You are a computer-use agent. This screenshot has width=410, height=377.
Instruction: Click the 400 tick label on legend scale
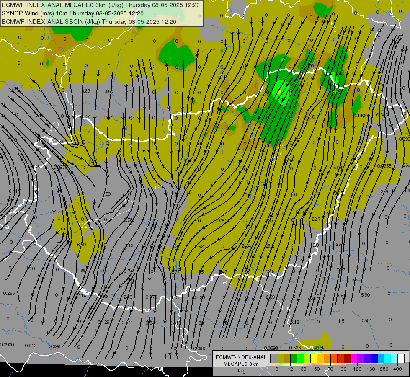pyautogui.click(x=397, y=369)
